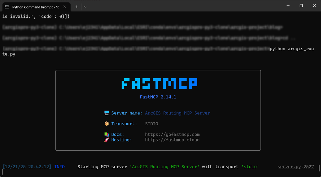
Task: Click the STDIO transport value
Action: pyautogui.click(x=151, y=124)
